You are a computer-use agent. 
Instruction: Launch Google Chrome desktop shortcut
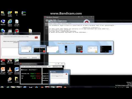(x=10, y=14)
